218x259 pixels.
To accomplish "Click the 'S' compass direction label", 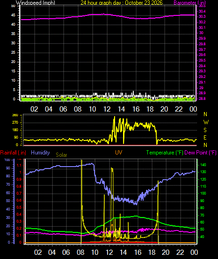I will tap(205, 130).
